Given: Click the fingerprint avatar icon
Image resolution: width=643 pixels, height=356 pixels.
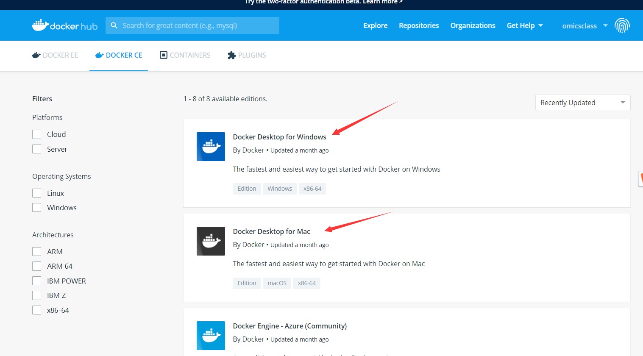Looking at the screenshot, I should coord(622,25).
